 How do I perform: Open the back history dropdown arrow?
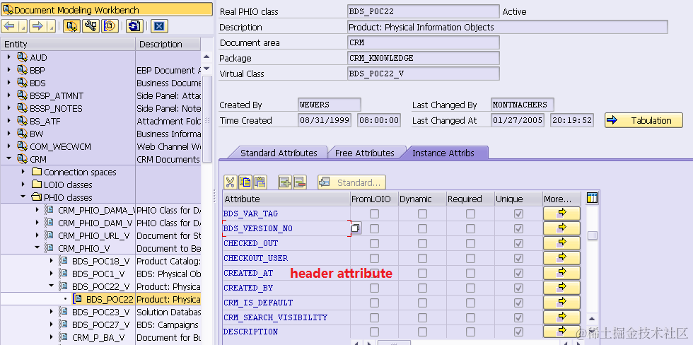pyautogui.click(x=23, y=26)
